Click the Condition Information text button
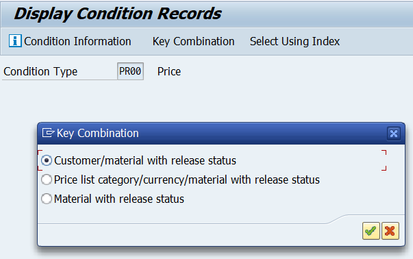 77,41
